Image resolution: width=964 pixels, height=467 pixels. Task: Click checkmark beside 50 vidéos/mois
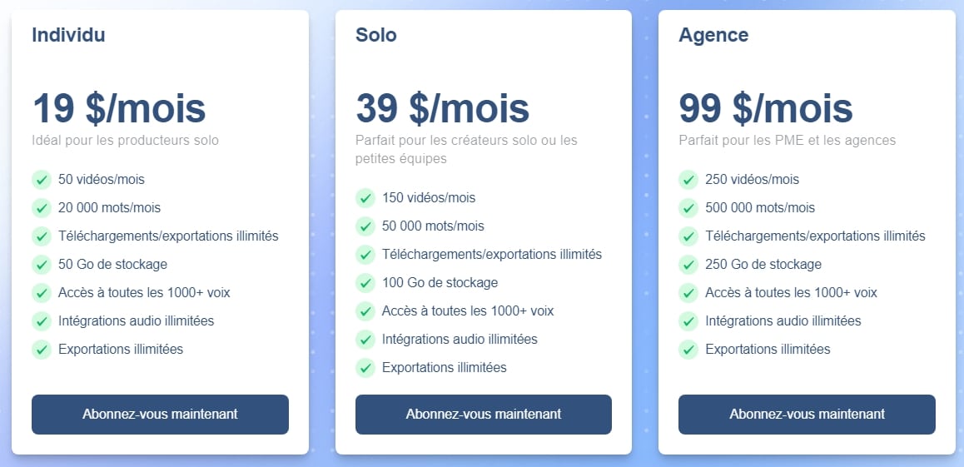[x=42, y=180]
